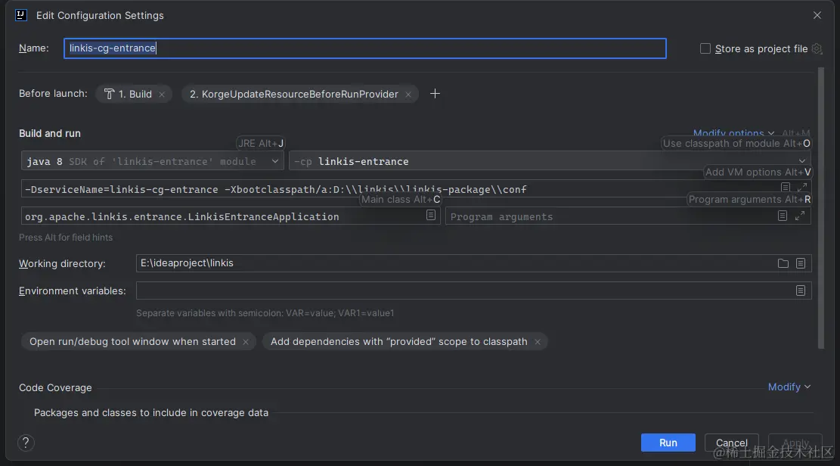The width and height of the screenshot is (840, 466).
Task: Open Modify options menu
Action: tap(733, 132)
